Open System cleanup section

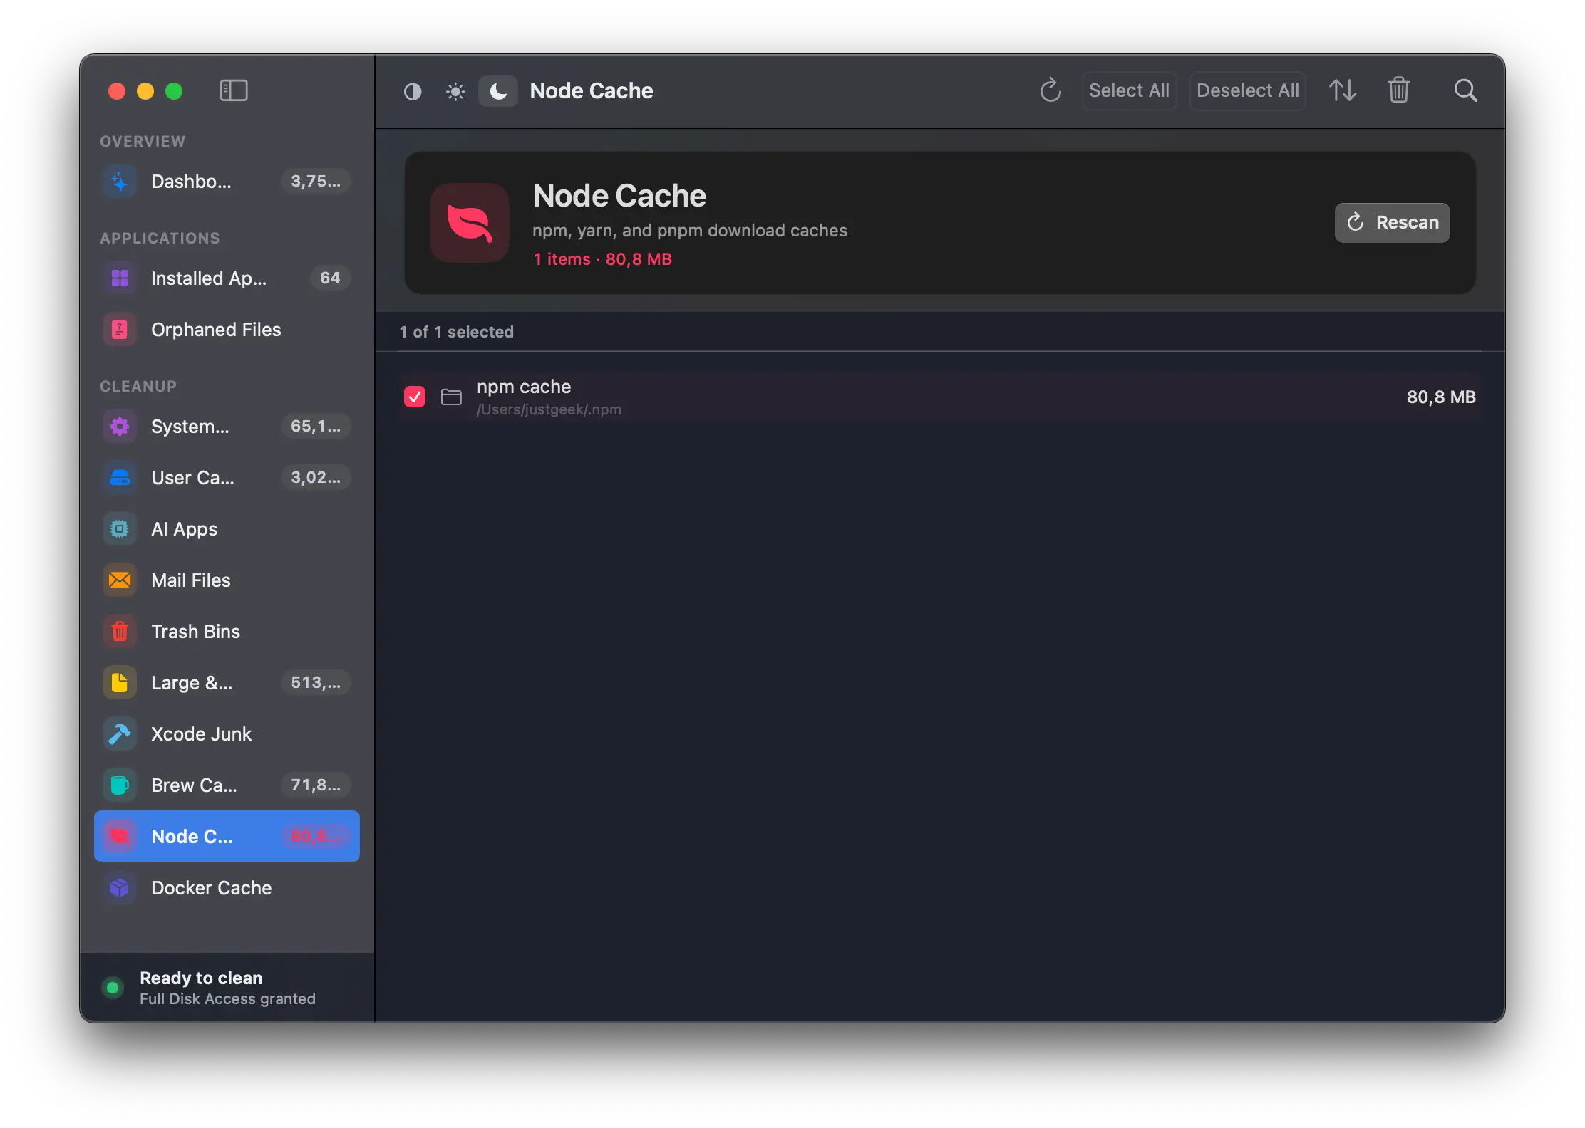pos(227,427)
